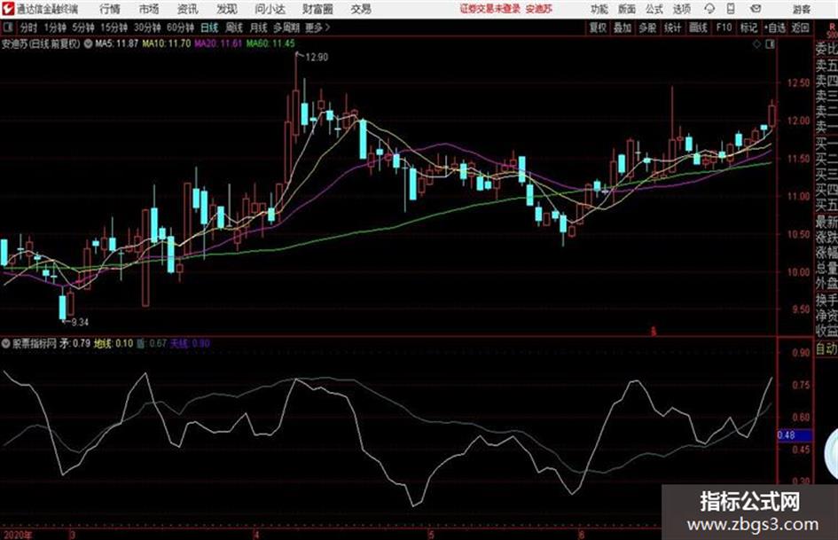Switch to the 周线 weekly tab
The image size is (838, 540).
pyautogui.click(x=234, y=27)
